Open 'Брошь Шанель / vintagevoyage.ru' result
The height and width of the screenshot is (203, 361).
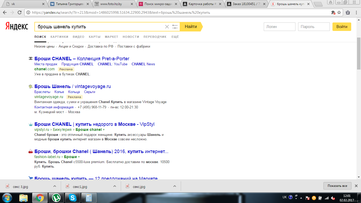point(73,86)
